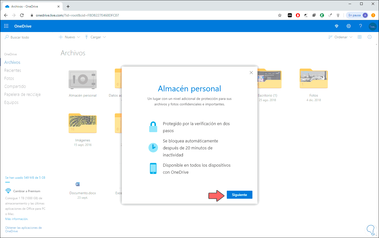Close the Almacén personal dialog
Image resolution: width=379 pixels, height=238 pixels.
(x=251, y=73)
